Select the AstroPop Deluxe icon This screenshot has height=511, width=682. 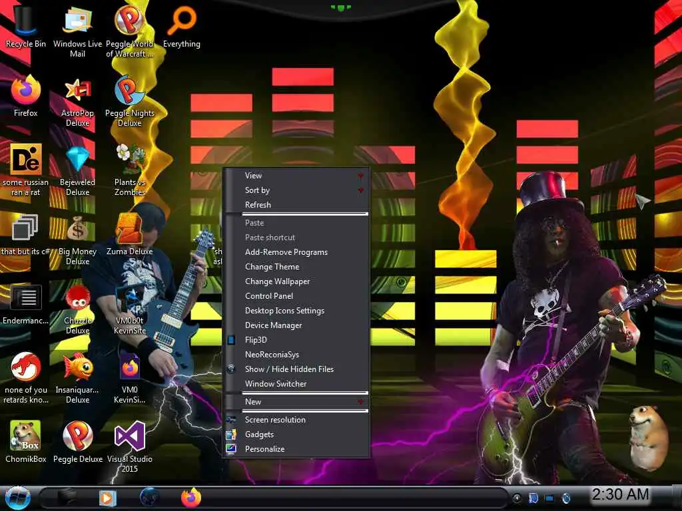(x=77, y=101)
